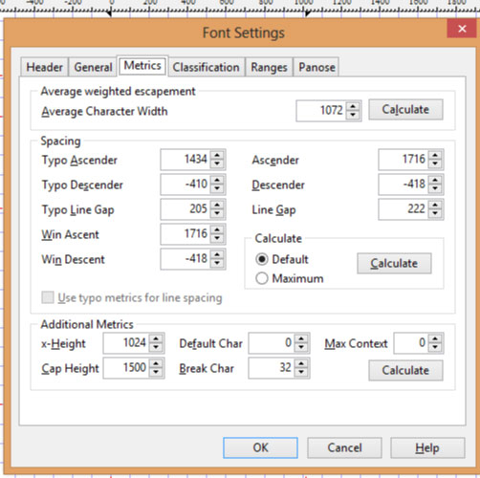Increase the x-Height value
Viewport: 480px width, 478px height.
click(x=156, y=339)
